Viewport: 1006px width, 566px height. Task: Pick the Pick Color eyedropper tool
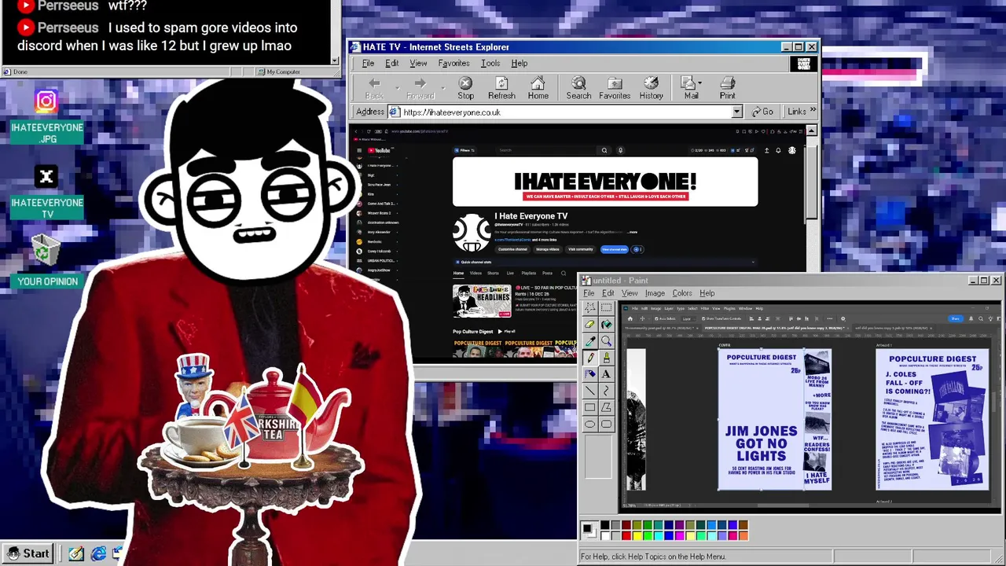[589, 340]
